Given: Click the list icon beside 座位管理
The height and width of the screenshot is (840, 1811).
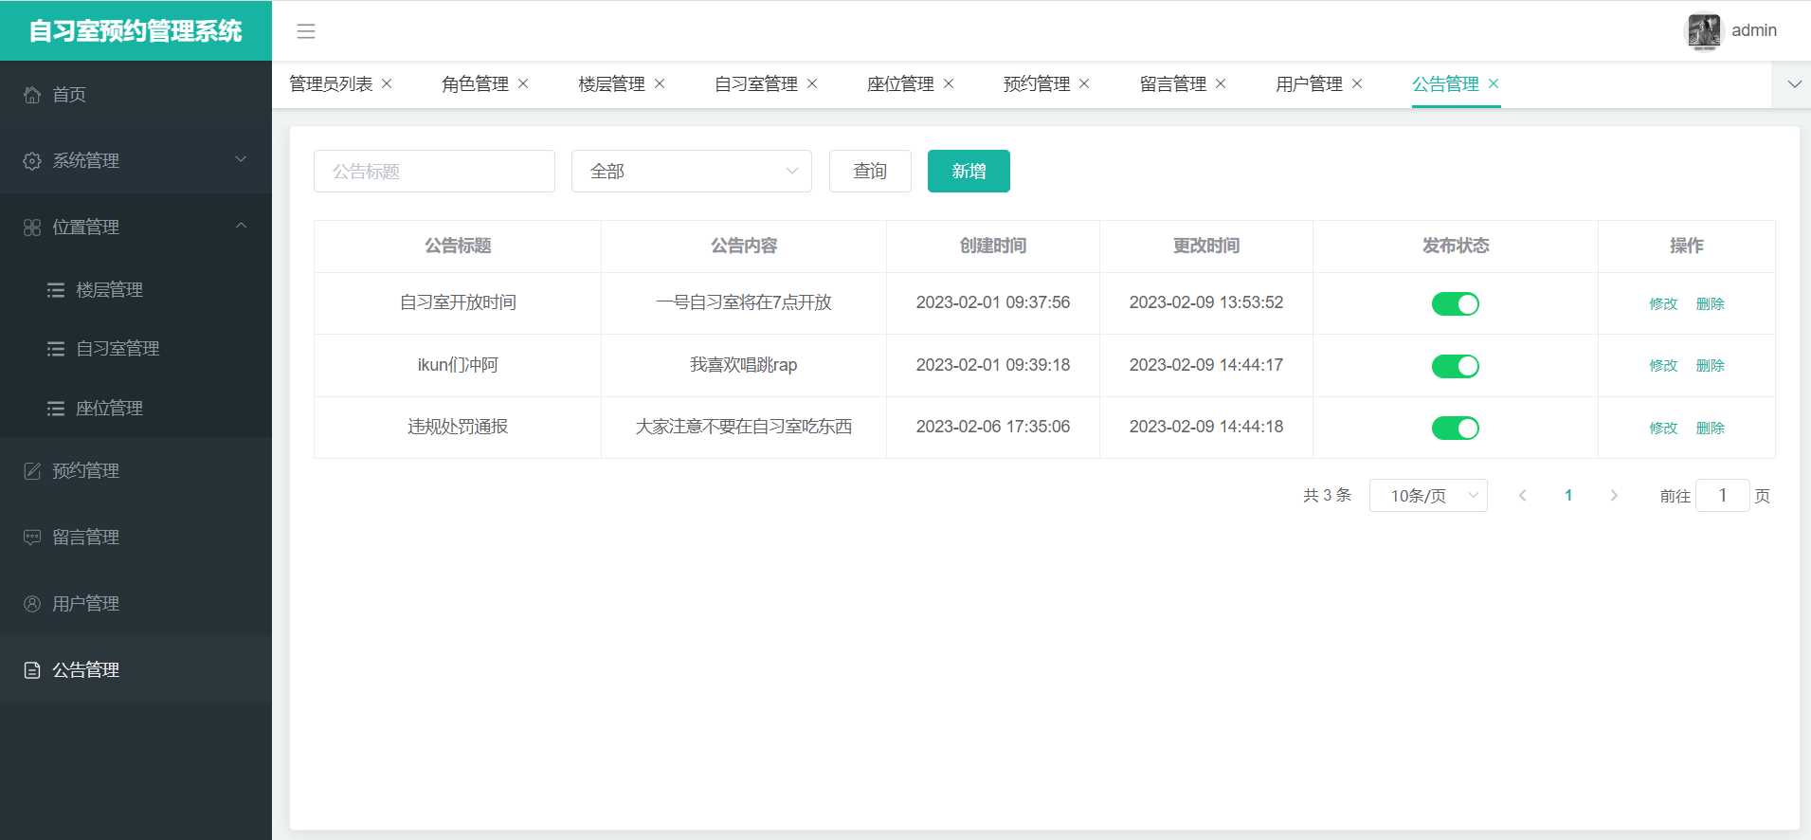Looking at the screenshot, I should coord(56,409).
